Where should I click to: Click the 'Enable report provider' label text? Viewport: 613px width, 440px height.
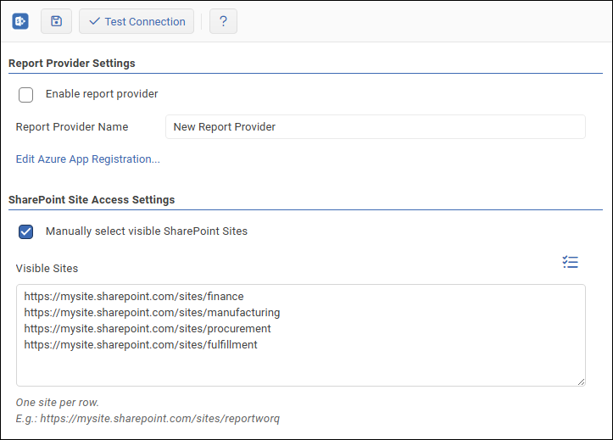[102, 94]
